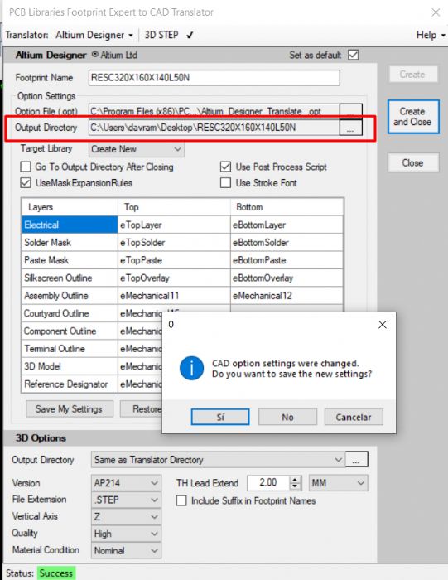Open the Translator Altium Designer menu
The width and height of the screenshot is (448, 580).
pos(94,35)
